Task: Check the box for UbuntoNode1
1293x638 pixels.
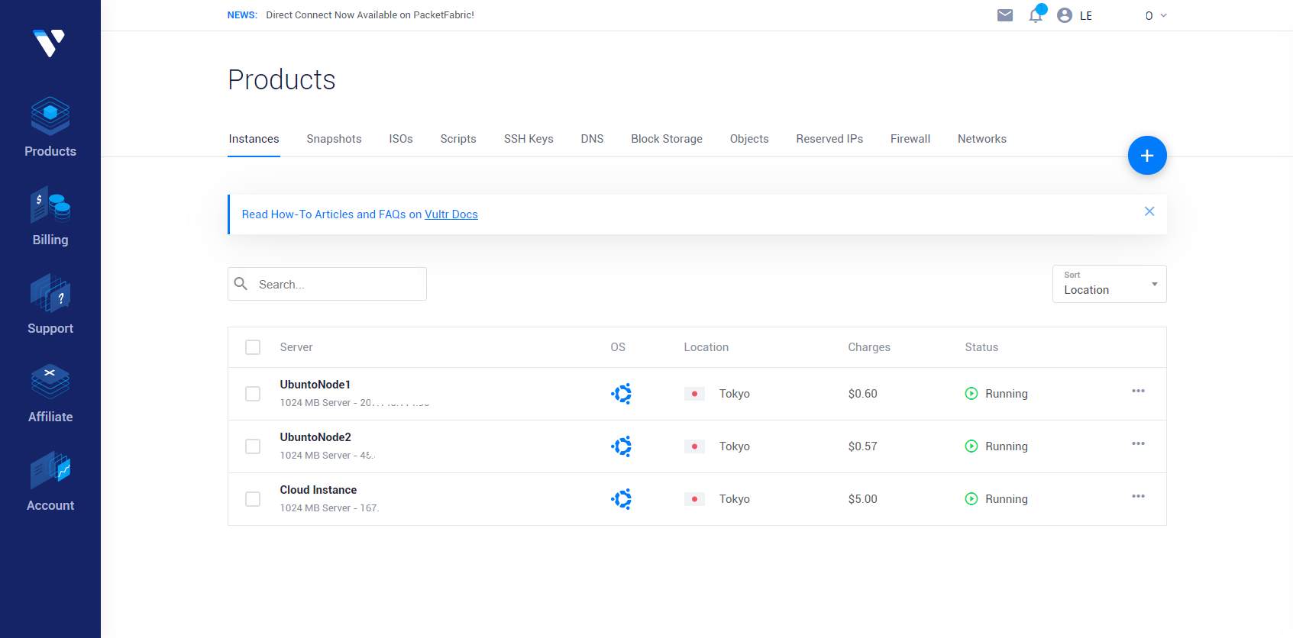Action: tap(253, 394)
